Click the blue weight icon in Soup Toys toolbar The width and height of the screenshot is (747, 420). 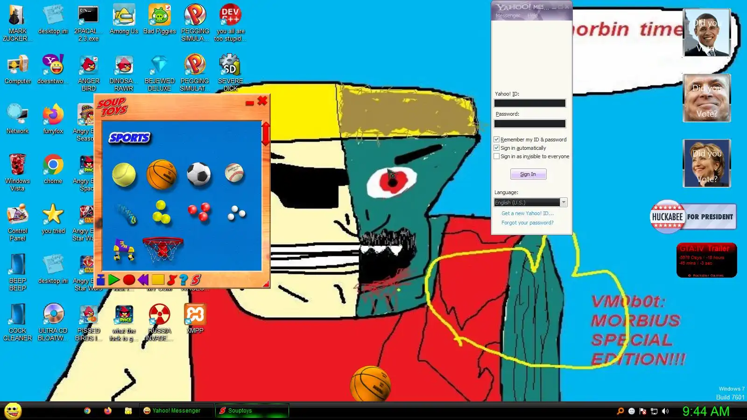pyautogui.click(x=101, y=280)
